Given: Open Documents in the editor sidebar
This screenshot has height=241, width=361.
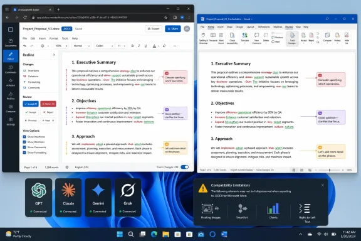Looking at the screenshot, I should 11,43.
